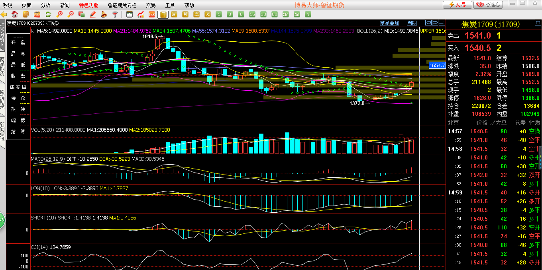The image size is (542, 270).
Task: Click the 卖出 price 1541.0
Action: point(477,36)
